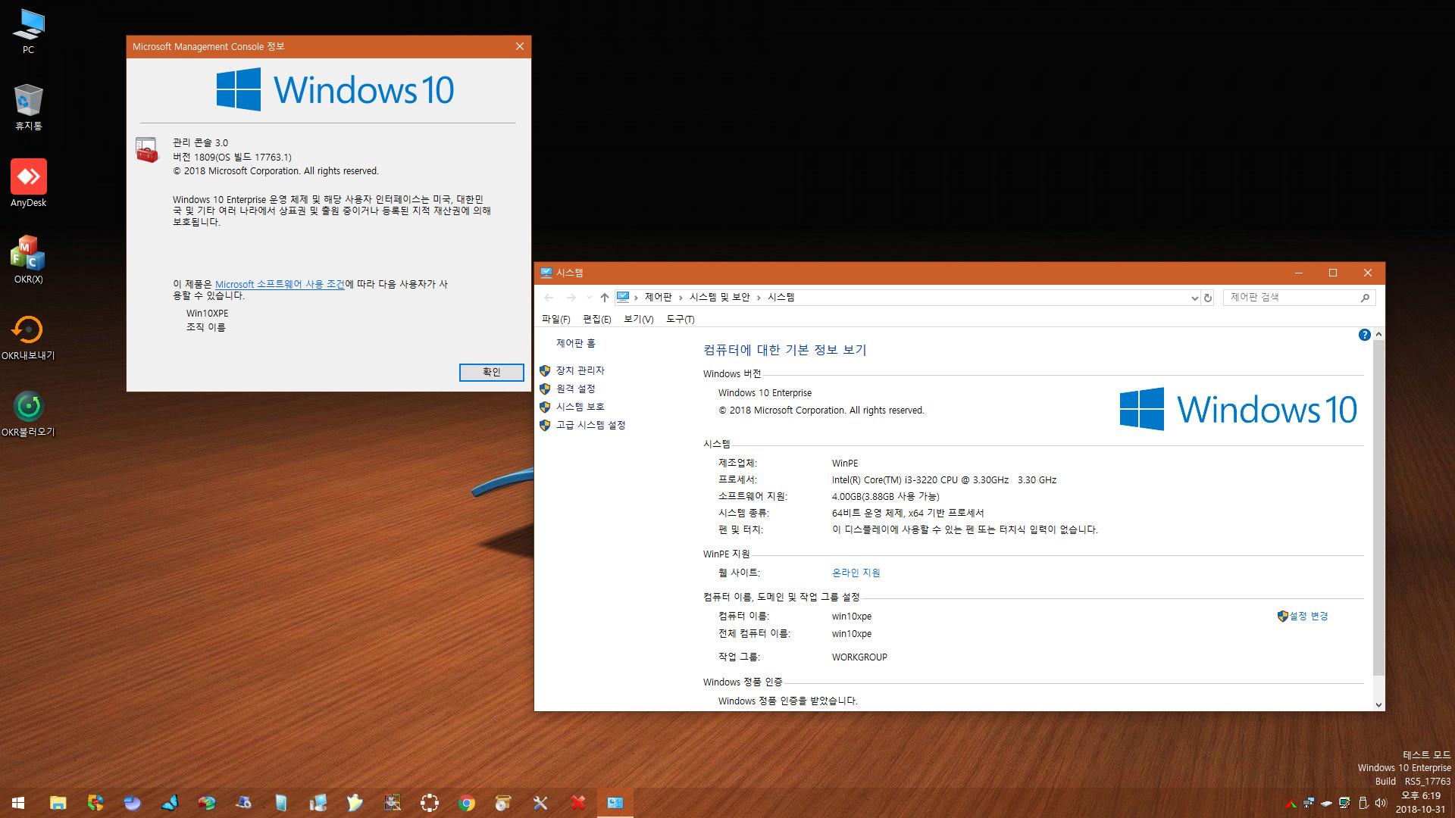Click the search magnifier in 제어판 검색 box
Screen dimensions: 1455x818
[1365, 298]
